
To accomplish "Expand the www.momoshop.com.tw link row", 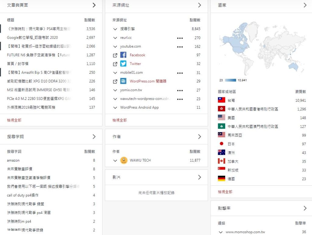I will [221, 232].
